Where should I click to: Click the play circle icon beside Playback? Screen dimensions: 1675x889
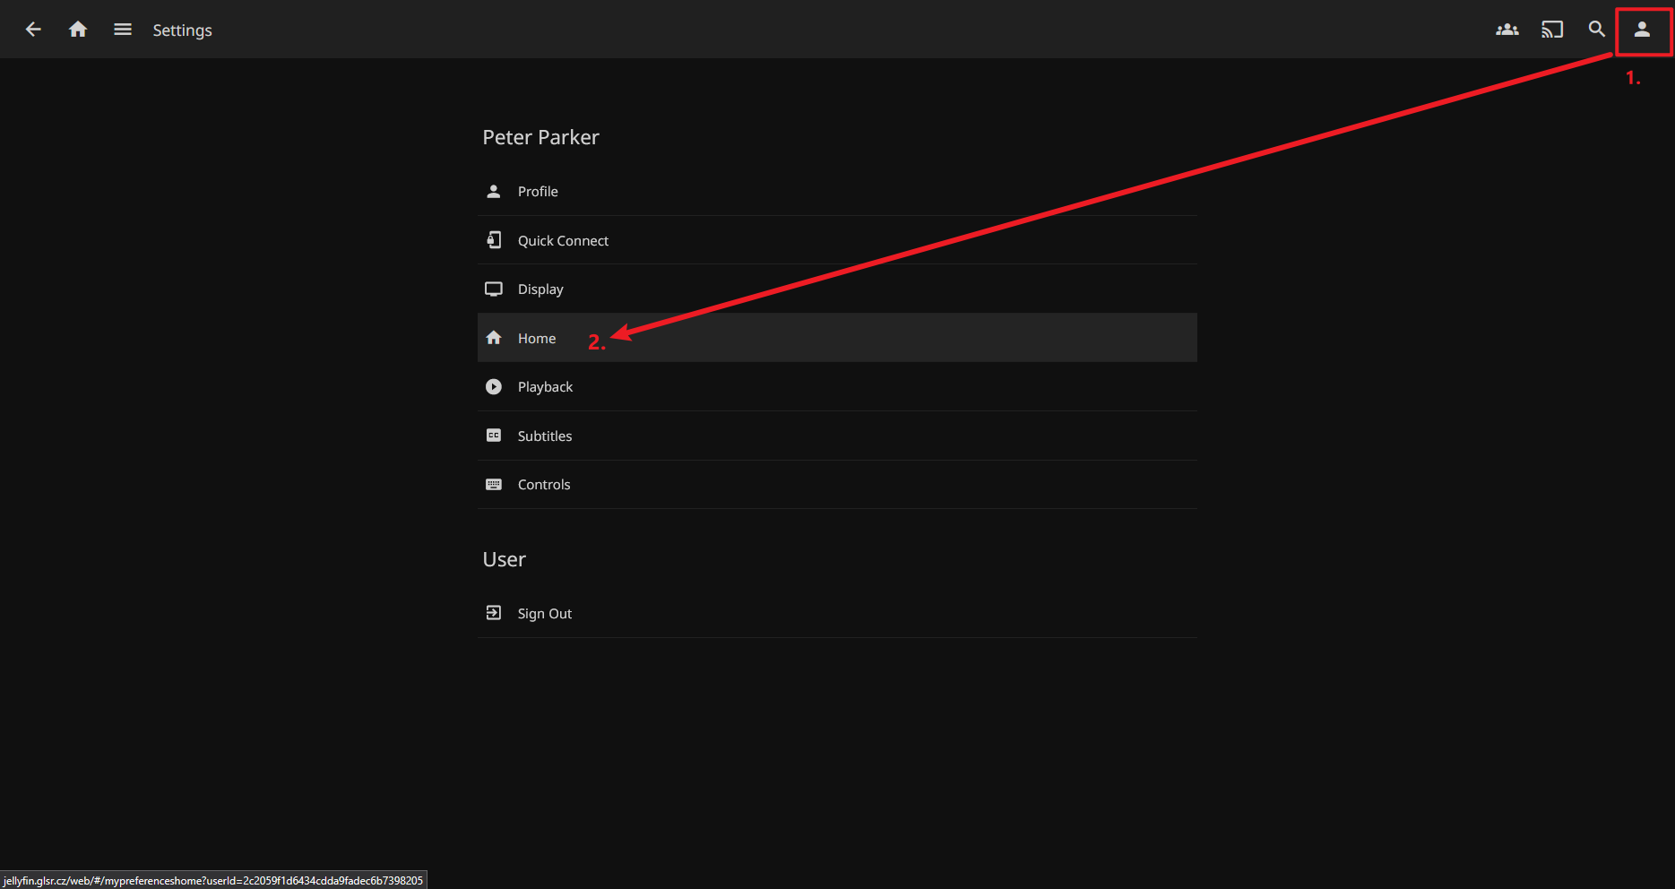pos(494,387)
